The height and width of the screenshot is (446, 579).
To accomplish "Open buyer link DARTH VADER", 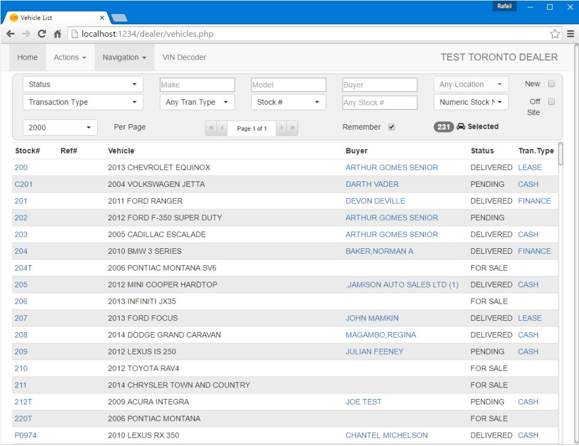I will (372, 184).
